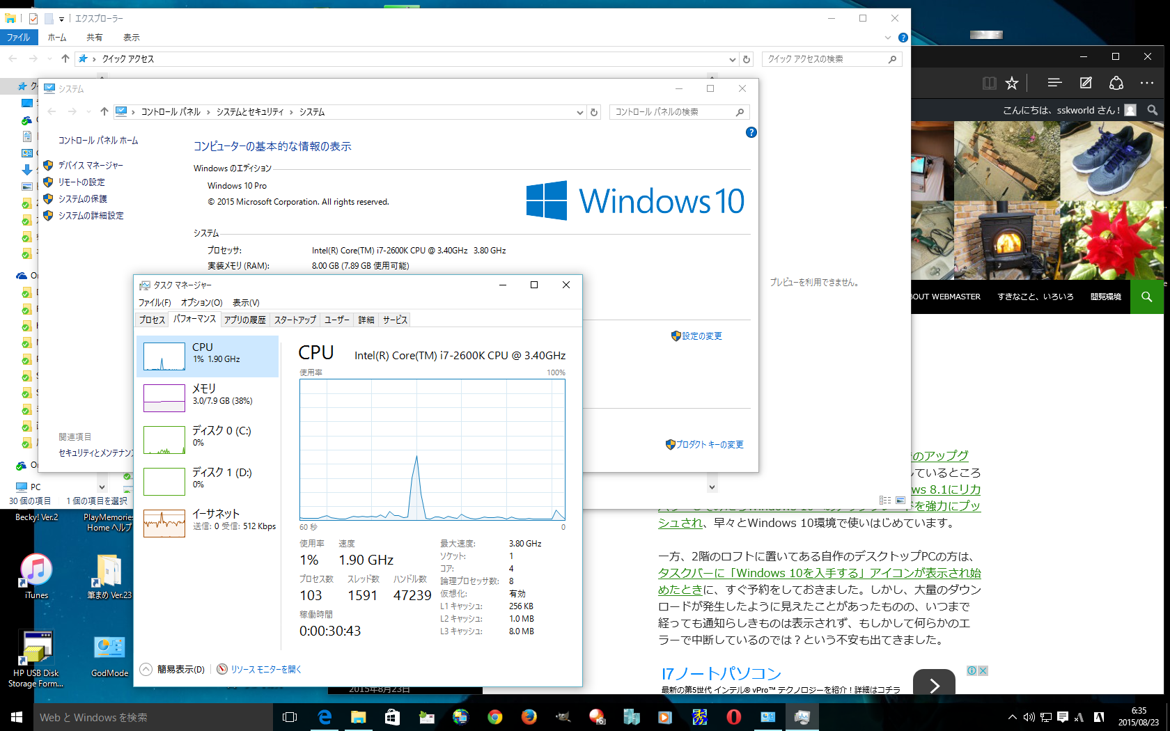This screenshot has height=731, width=1170.
Task: Go up one level in System window
Action: (x=104, y=111)
